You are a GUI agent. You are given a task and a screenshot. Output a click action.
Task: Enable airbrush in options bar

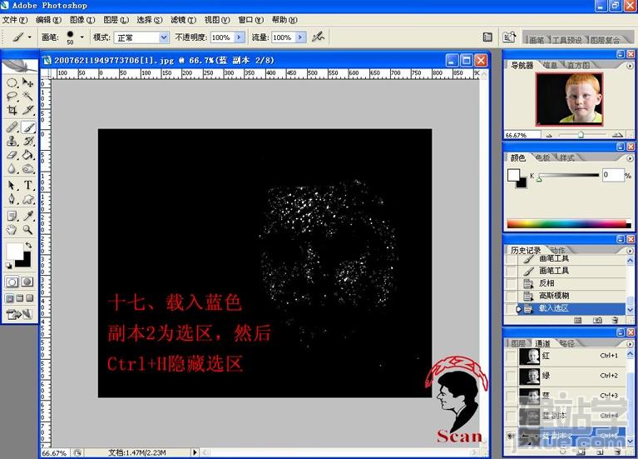[318, 37]
